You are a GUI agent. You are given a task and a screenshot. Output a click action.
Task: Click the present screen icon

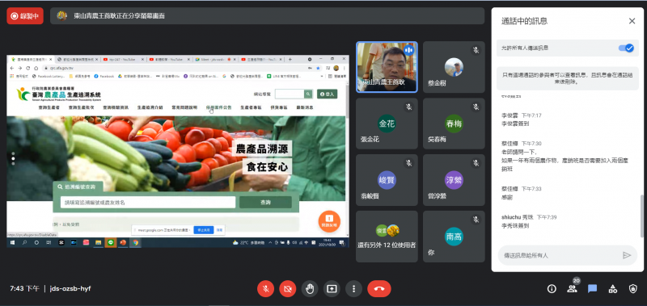pyautogui.click(x=332, y=289)
